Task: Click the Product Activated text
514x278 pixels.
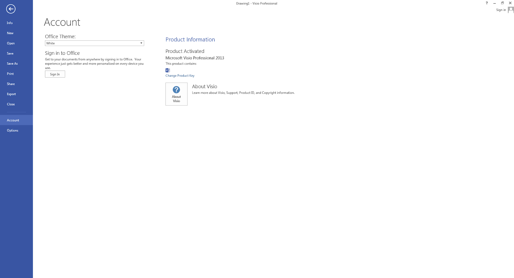Action: 185,51
